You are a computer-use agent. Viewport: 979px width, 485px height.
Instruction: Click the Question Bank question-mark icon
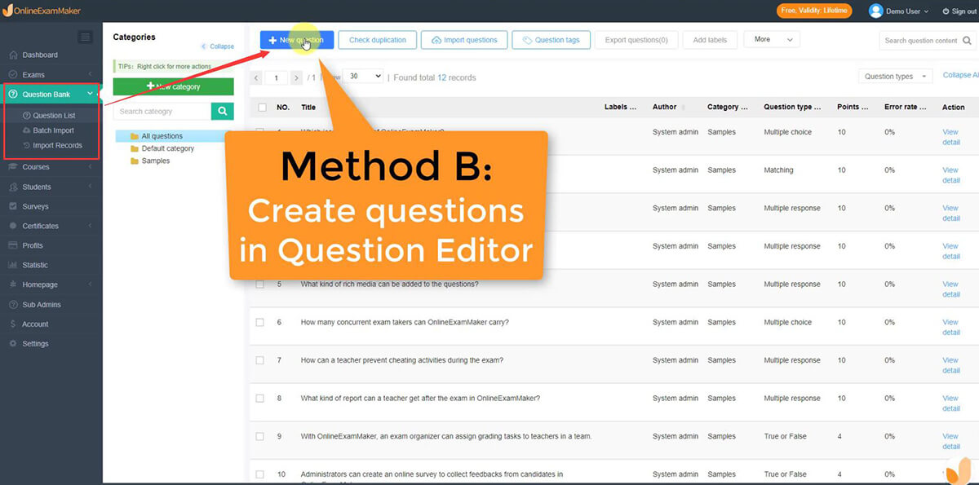tap(13, 95)
